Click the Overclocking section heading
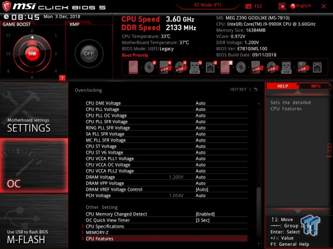 pos(88,90)
